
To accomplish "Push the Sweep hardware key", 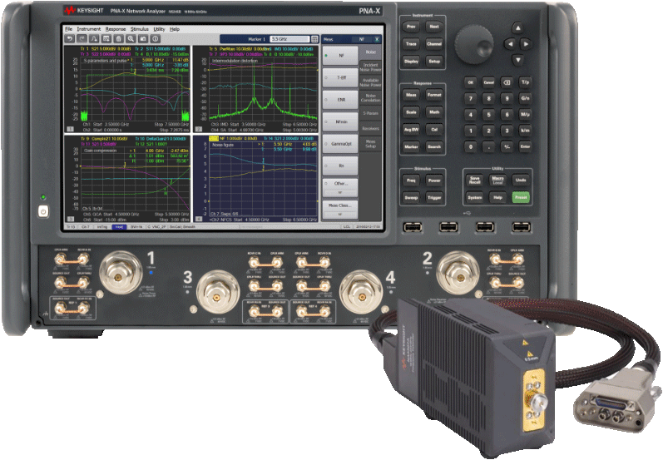I will (x=411, y=198).
